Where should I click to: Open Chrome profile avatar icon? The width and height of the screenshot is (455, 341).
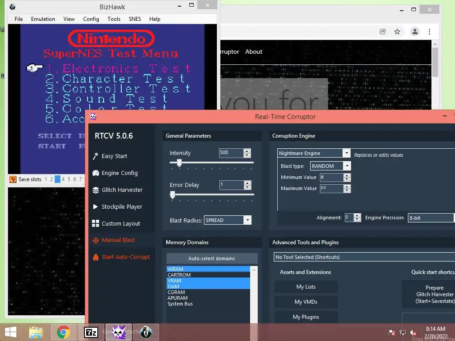pos(415,32)
